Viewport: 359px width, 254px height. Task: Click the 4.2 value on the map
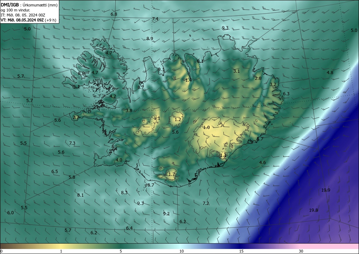click(x=113, y=96)
